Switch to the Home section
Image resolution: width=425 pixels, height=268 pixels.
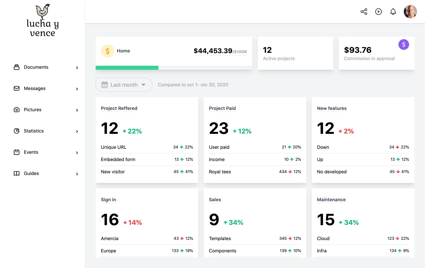pos(123,51)
